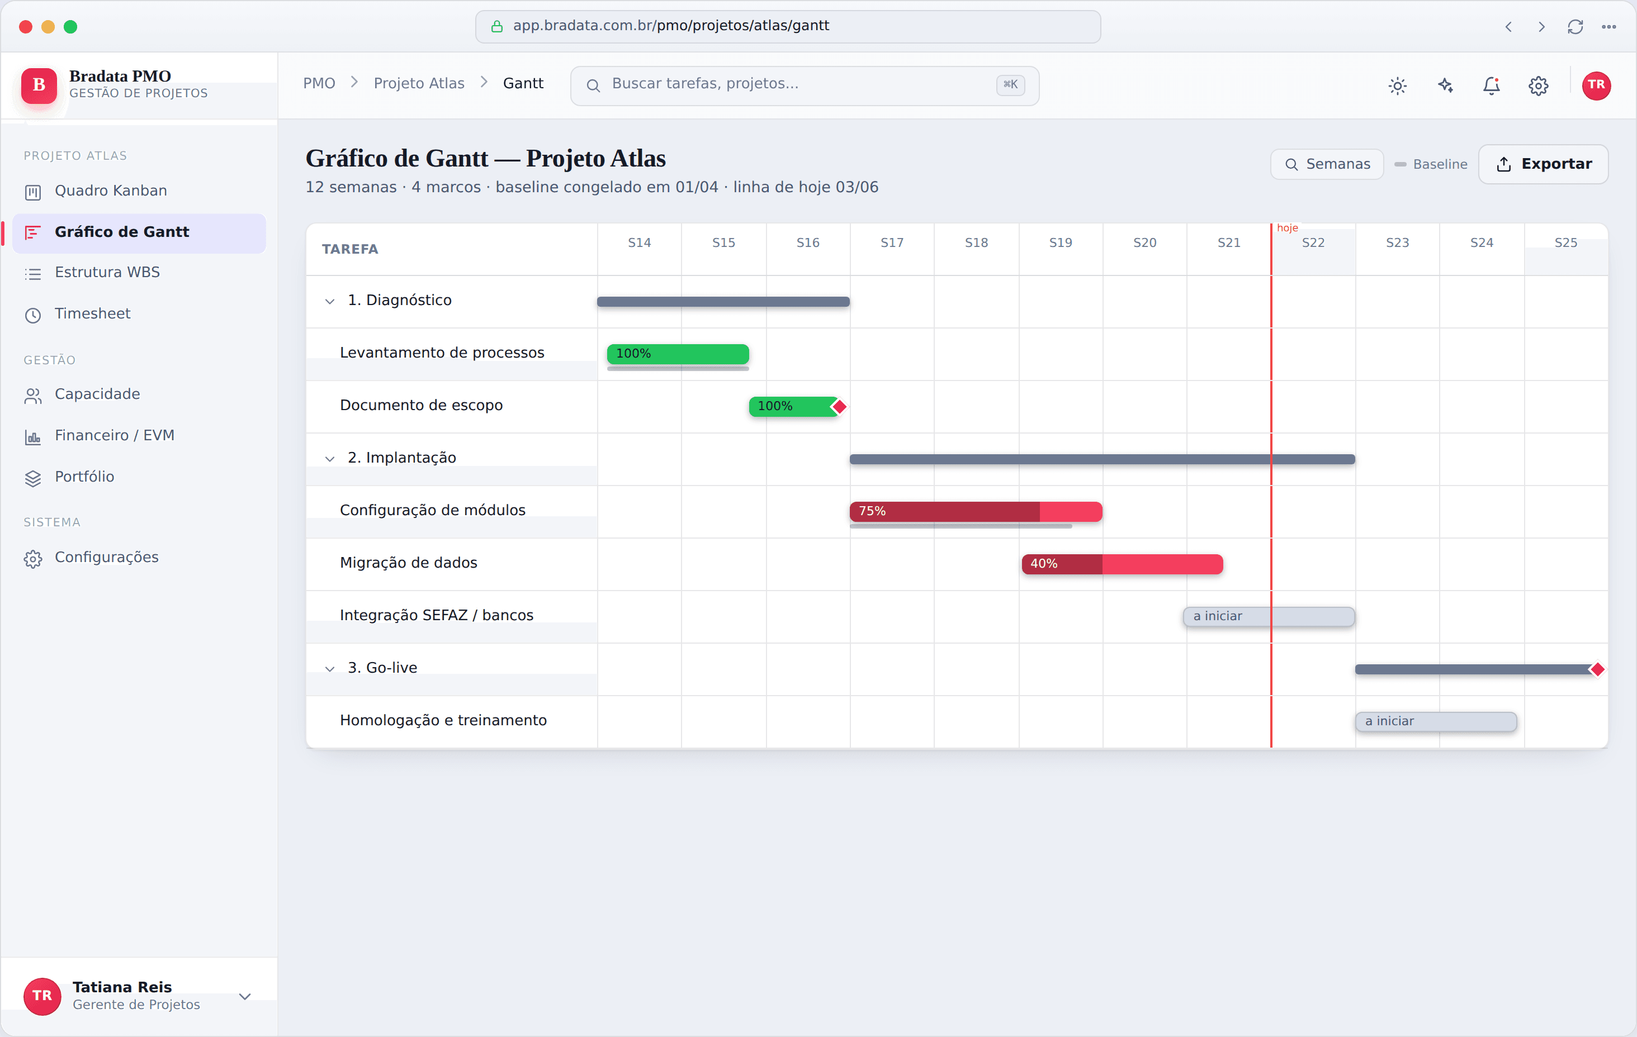Click the WBS list icon
The image size is (1637, 1037).
[32, 274]
